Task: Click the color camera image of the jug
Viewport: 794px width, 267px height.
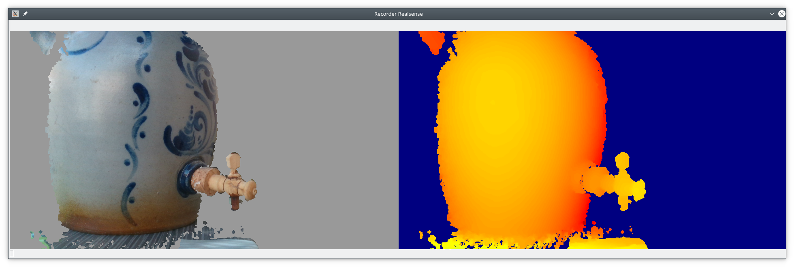Action: [204, 140]
